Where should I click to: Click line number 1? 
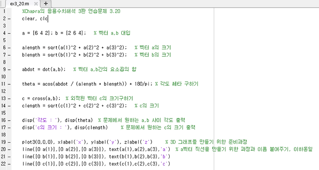pyautogui.click(x=4, y=11)
